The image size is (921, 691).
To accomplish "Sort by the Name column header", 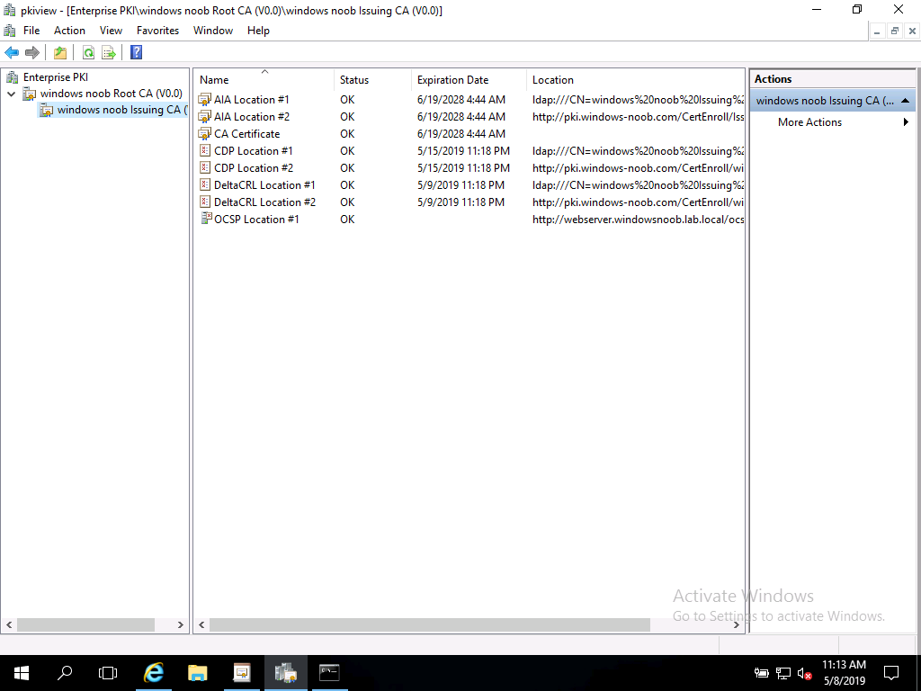I will click(x=264, y=80).
